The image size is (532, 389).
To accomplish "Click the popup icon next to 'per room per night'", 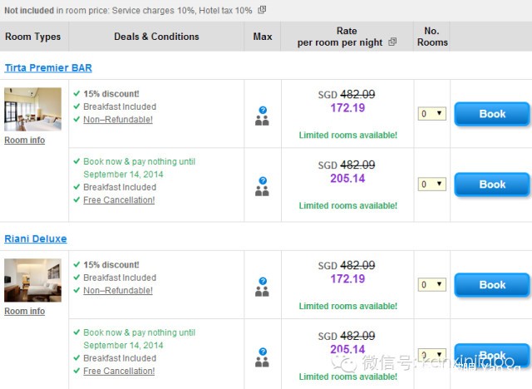I will tap(392, 42).
